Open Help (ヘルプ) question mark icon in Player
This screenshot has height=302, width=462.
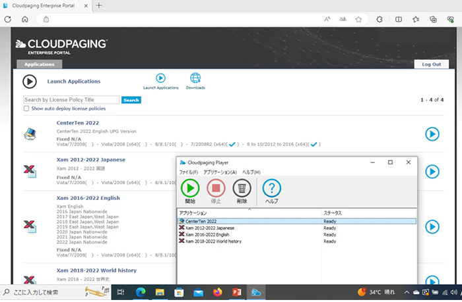click(272, 188)
